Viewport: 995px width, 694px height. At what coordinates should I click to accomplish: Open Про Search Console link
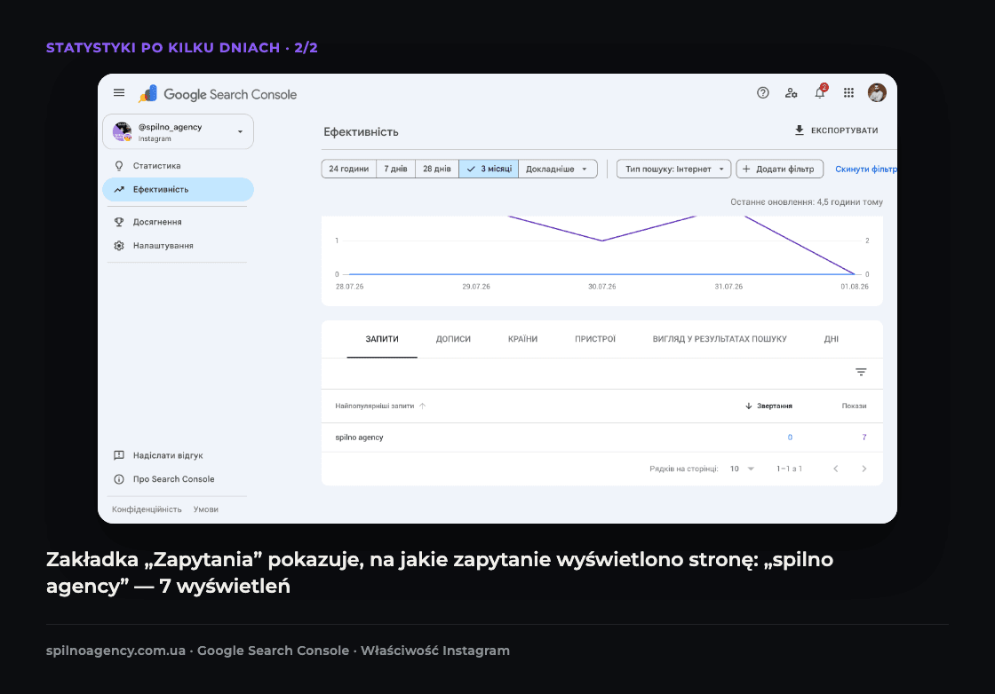(x=174, y=479)
